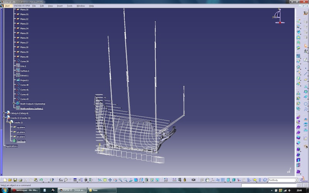This screenshot has height=193, width=309.
Task: Select Project.1 in the tree
Action: point(24,80)
